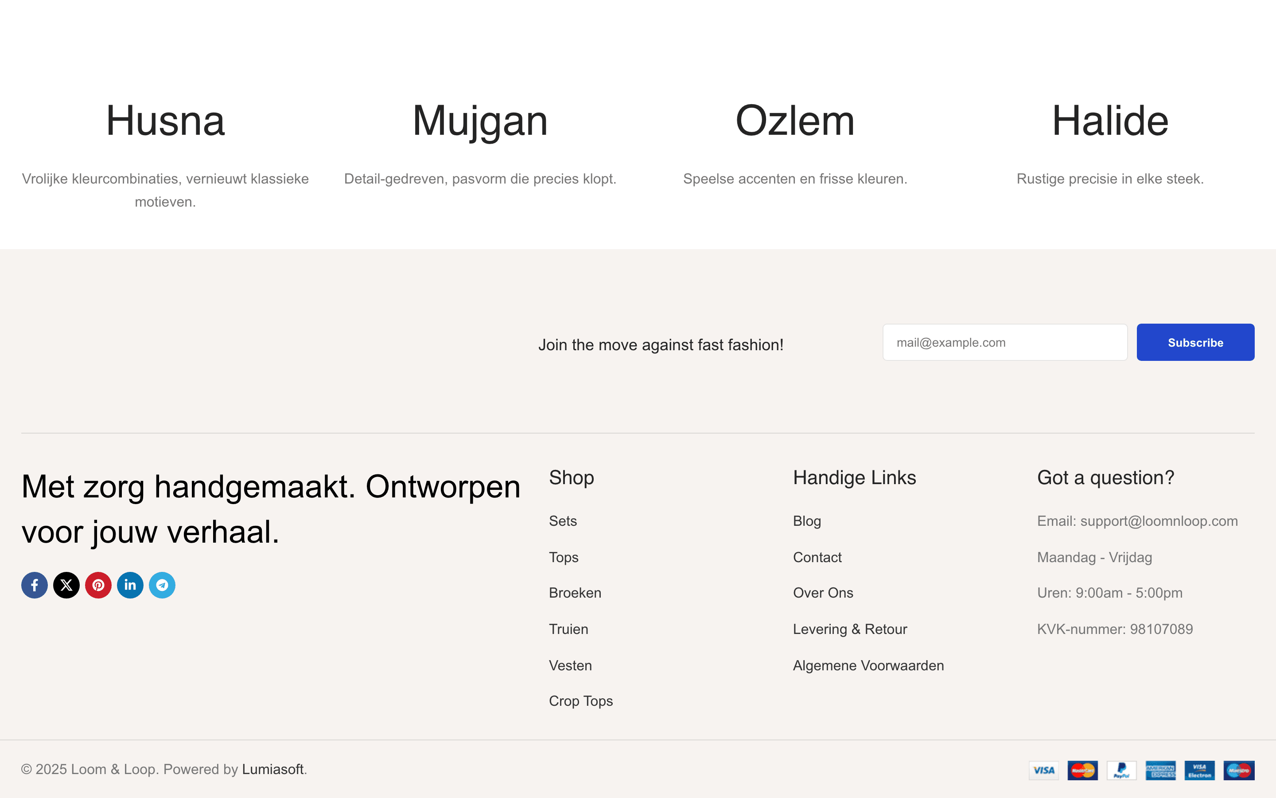Click the Mastercard payment icon
This screenshot has height=798, width=1276.
pyautogui.click(x=1083, y=770)
